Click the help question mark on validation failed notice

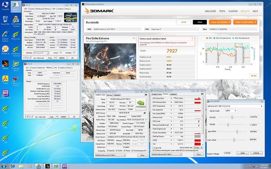[x=192, y=39]
